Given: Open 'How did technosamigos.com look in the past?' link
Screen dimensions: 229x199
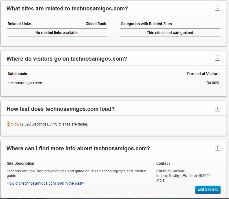Looking at the screenshot, I should [45, 183].
